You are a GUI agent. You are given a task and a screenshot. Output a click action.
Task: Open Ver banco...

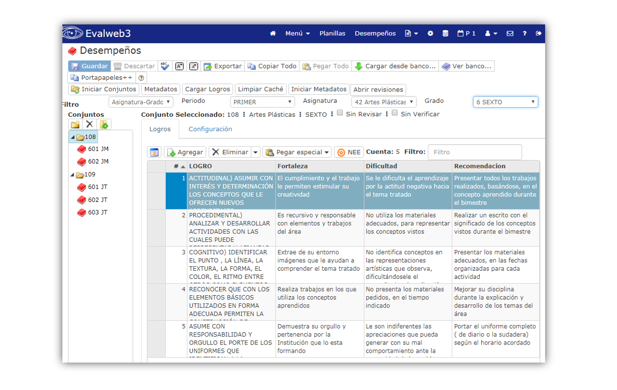(467, 66)
